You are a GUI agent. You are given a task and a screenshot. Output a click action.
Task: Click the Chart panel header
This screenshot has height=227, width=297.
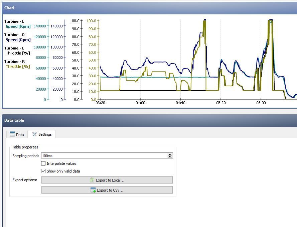(x=149, y=8)
